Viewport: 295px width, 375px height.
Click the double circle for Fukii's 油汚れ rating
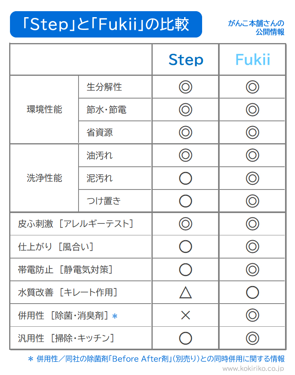tap(252, 155)
